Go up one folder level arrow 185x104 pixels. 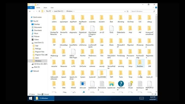point(39,11)
